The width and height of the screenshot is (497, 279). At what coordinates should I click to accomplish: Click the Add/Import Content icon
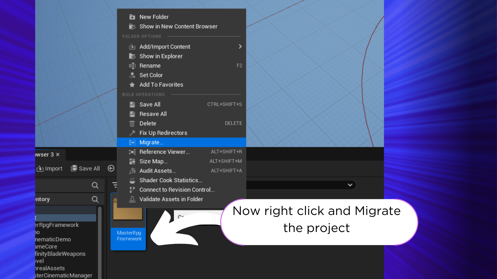tap(132, 47)
